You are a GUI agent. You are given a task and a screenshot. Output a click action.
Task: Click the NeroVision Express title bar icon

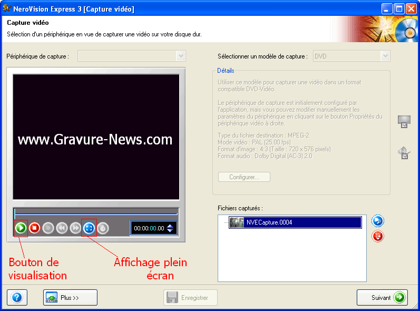7,8
